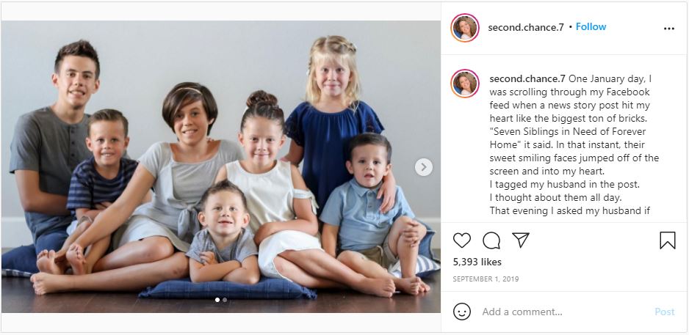This screenshot has width=689, height=335.
Task: Open the three-dot more options menu
Action: point(668,29)
